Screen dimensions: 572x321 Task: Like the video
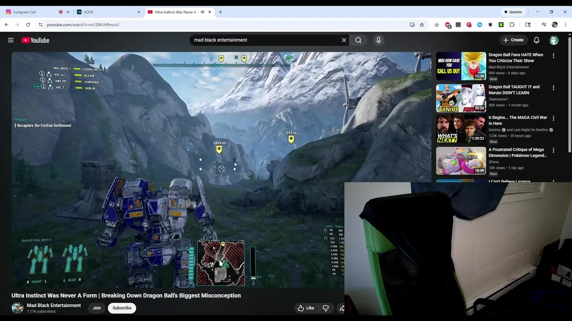[306, 308]
